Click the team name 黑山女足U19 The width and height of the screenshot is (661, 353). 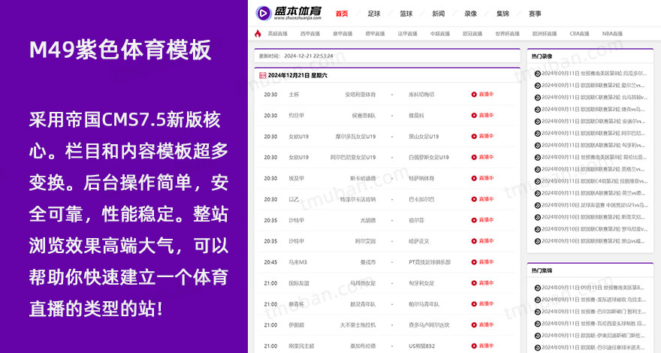click(x=423, y=137)
